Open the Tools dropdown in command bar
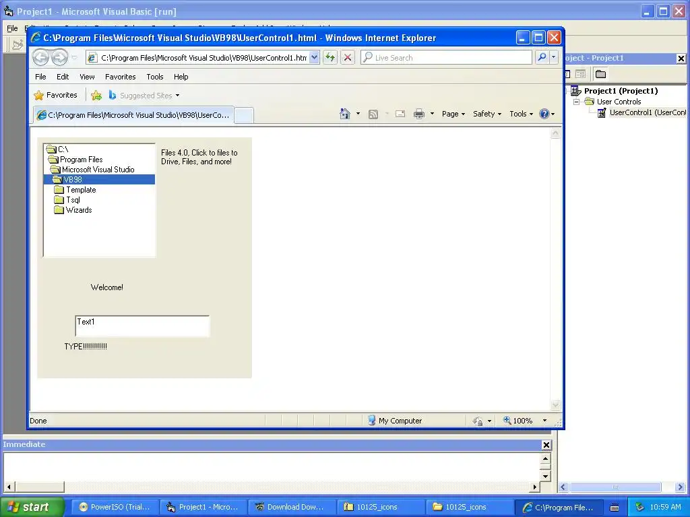 click(521, 114)
